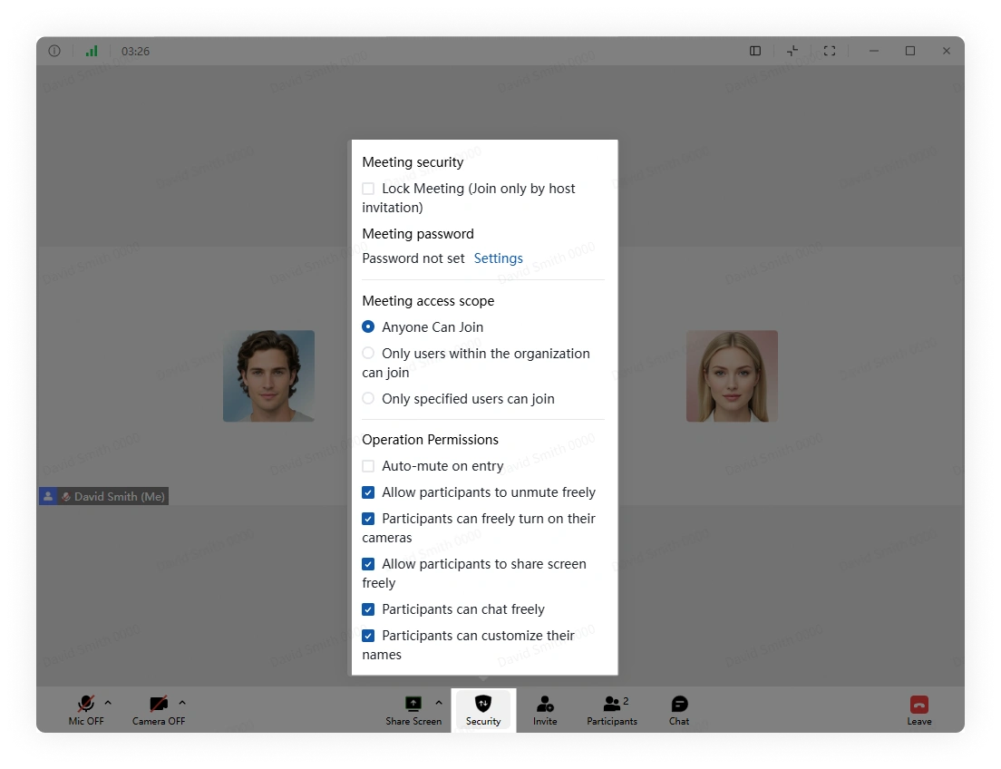Open the Participants list
Viewport: 1001px width, 769px height.
(612, 710)
